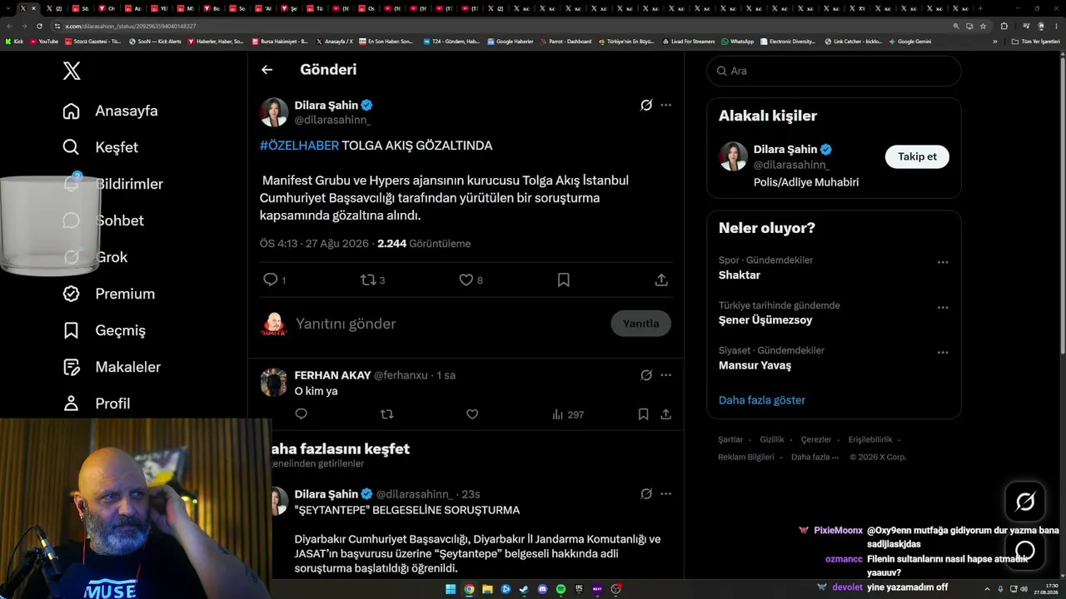Open Premium in the sidebar
The image size is (1066, 599).
point(108,294)
